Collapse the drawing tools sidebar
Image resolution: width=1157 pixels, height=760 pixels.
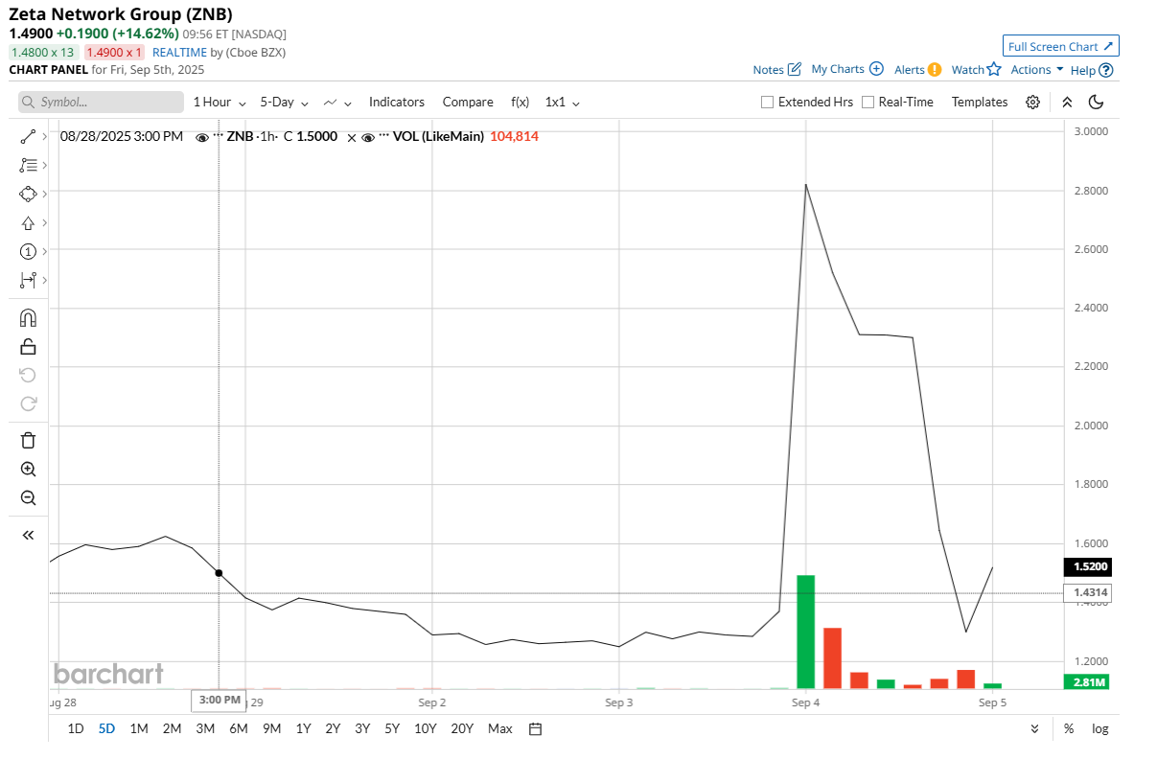28,535
